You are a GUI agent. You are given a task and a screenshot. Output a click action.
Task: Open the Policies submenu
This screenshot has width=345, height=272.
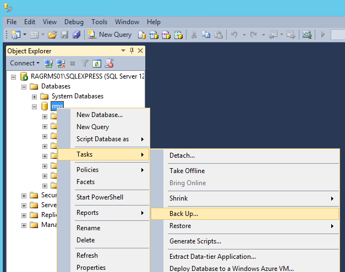103,170
